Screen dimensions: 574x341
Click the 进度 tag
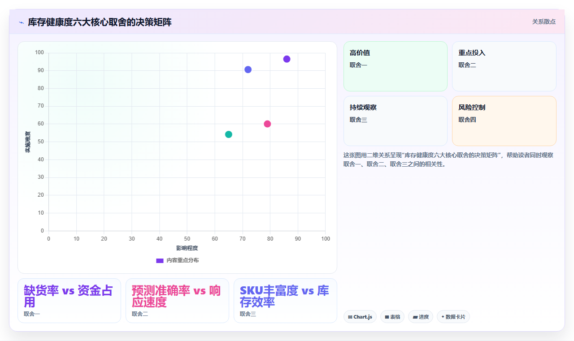421,317
